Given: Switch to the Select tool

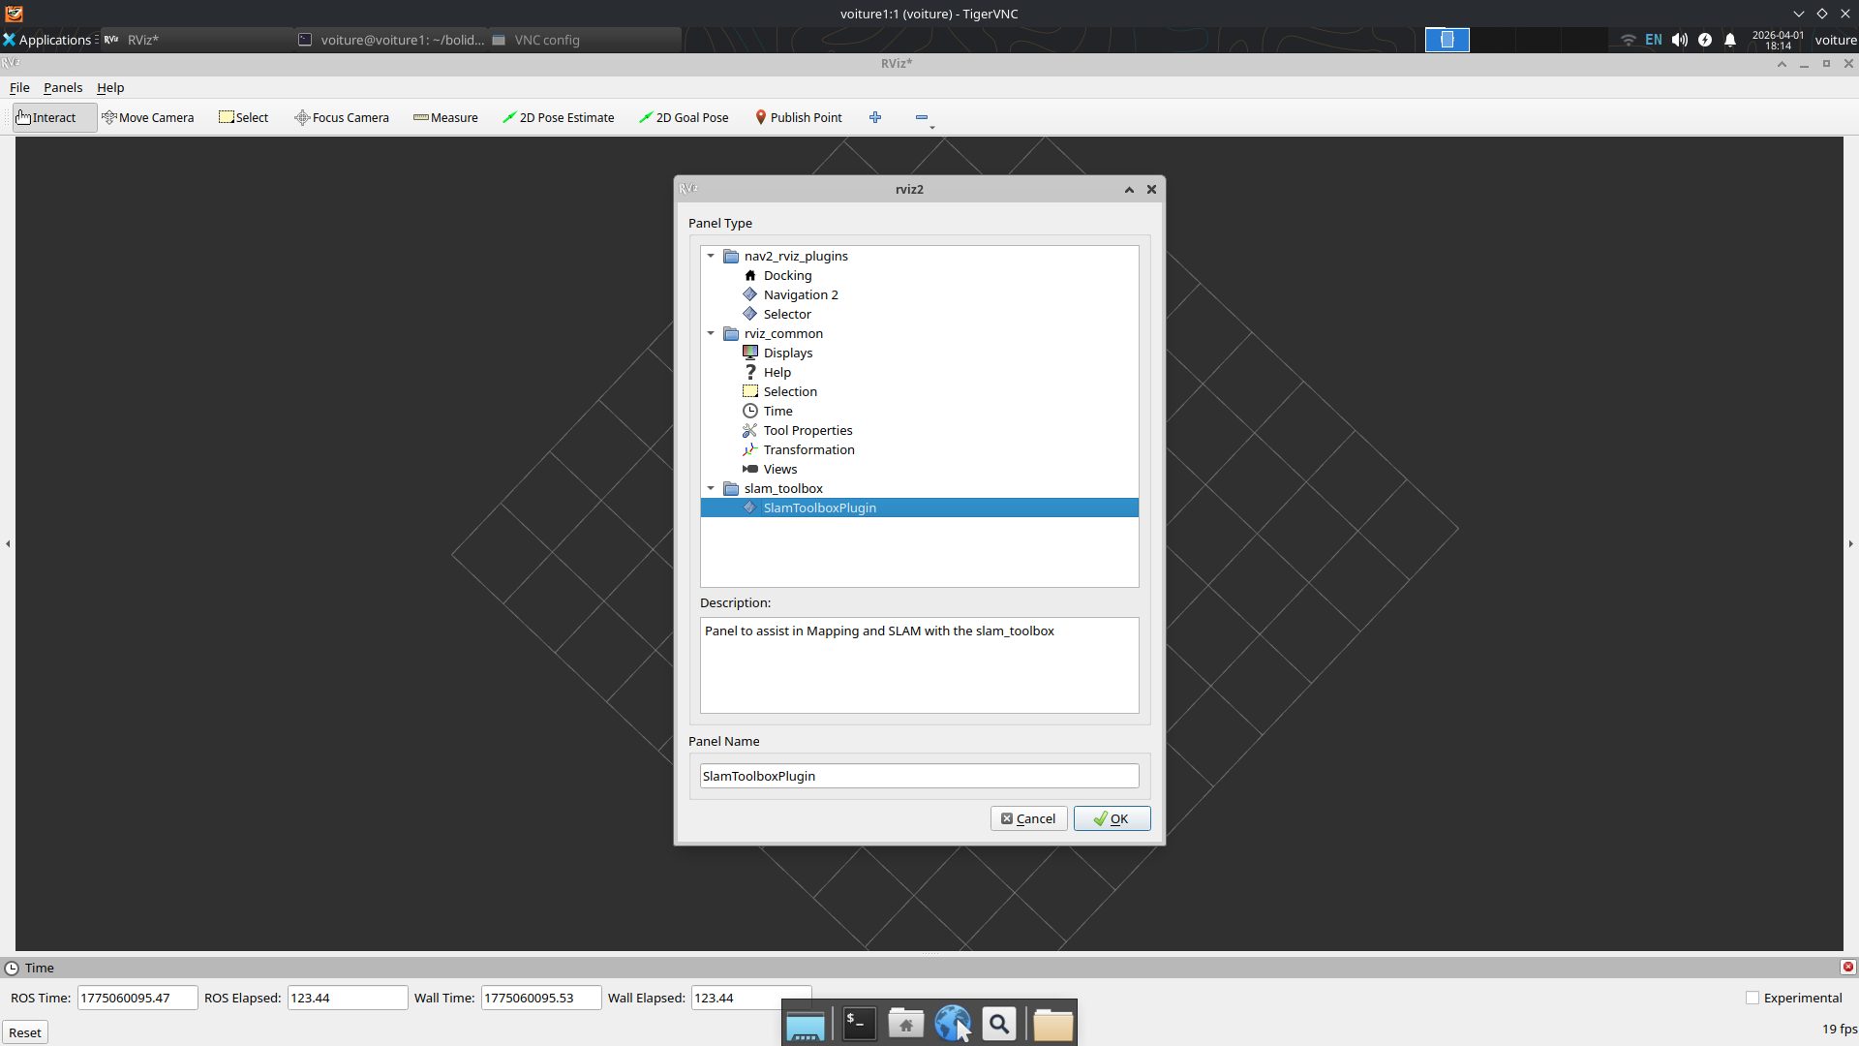Looking at the screenshot, I should [244, 117].
